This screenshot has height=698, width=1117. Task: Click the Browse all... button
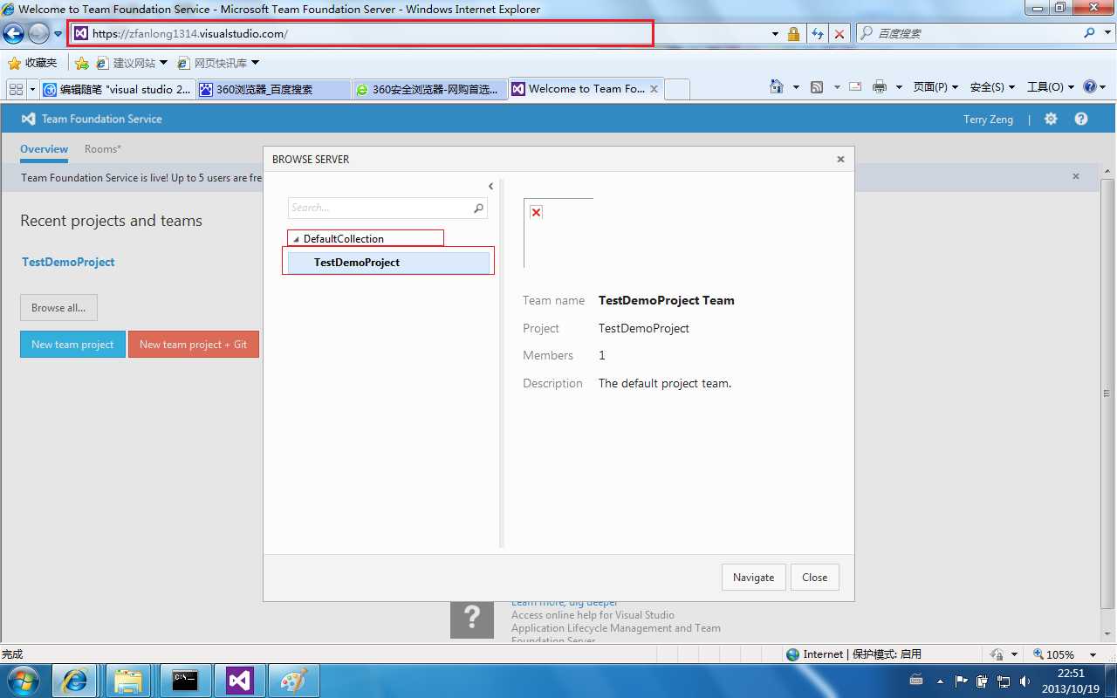(58, 308)
